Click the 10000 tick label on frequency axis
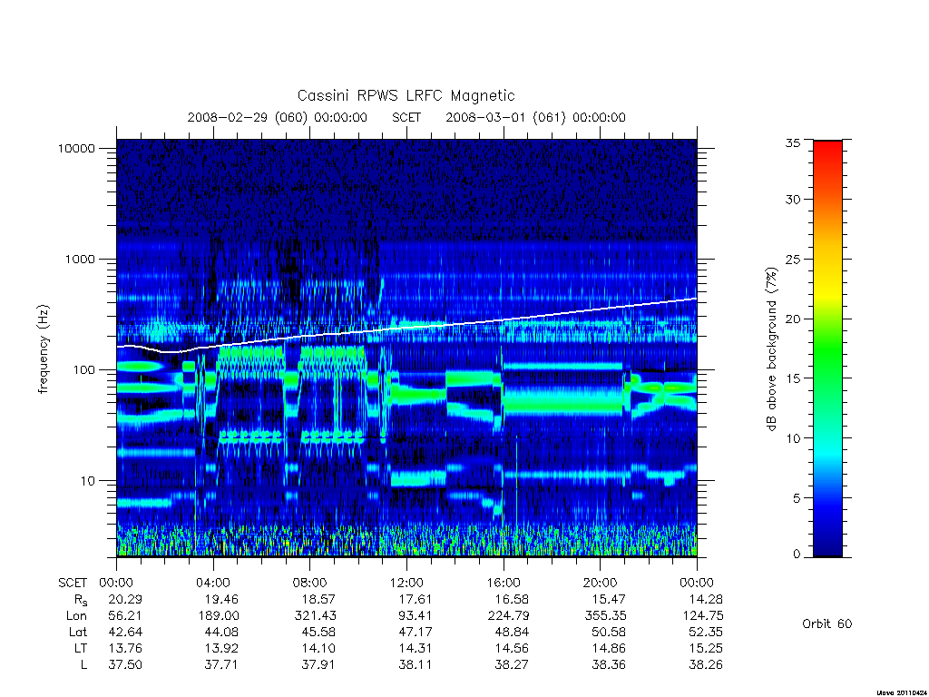Image resolution: width=929 pixels, height=697 pixels. (x=76, y=149)
